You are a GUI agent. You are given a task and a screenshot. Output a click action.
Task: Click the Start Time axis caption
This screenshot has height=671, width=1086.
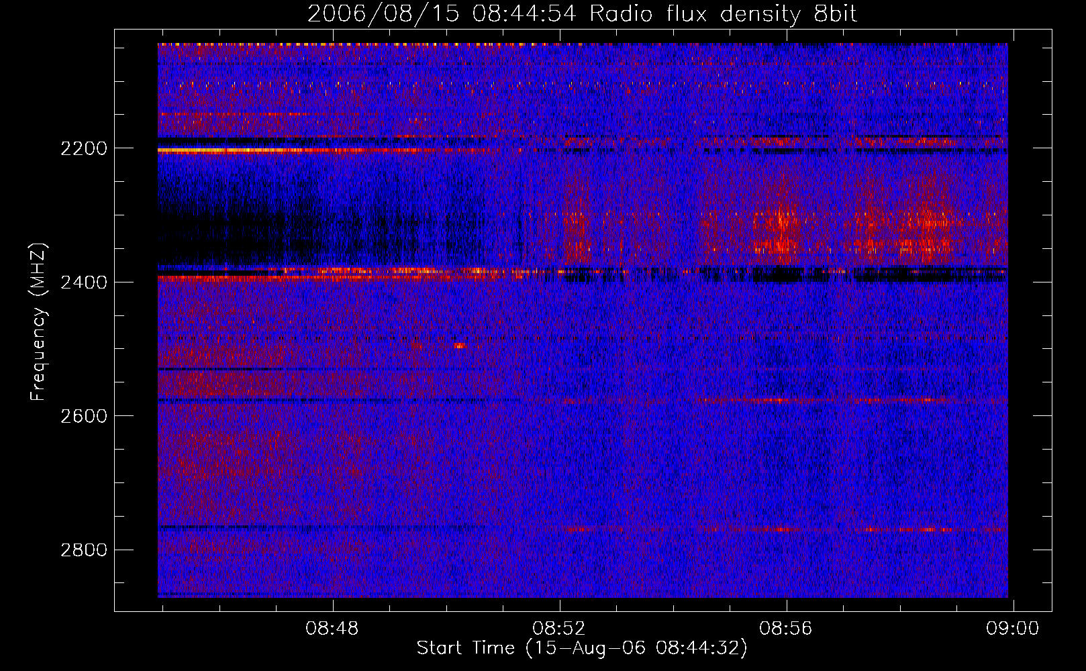[x=582, y=648]
